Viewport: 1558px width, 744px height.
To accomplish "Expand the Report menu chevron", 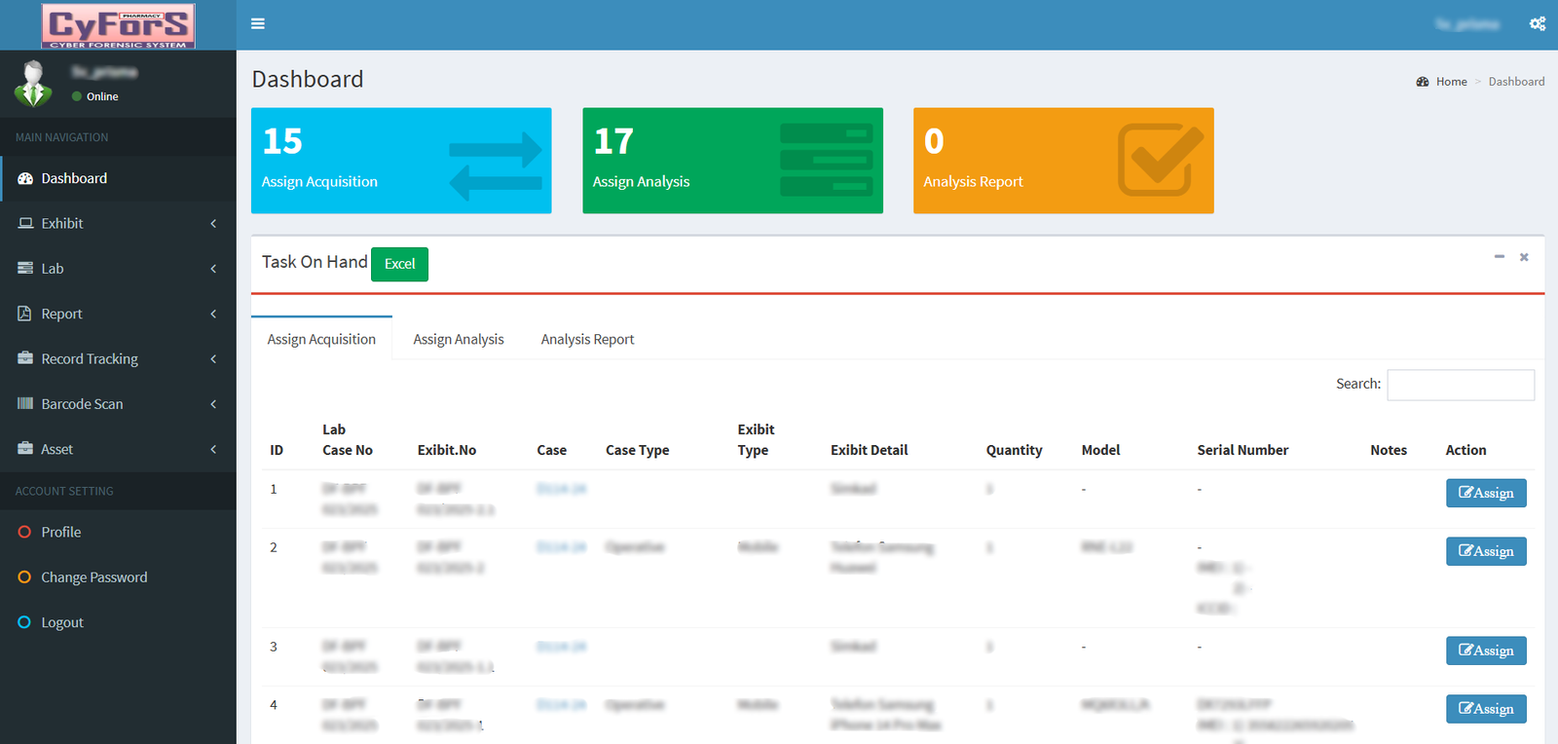I will (213, 314).
